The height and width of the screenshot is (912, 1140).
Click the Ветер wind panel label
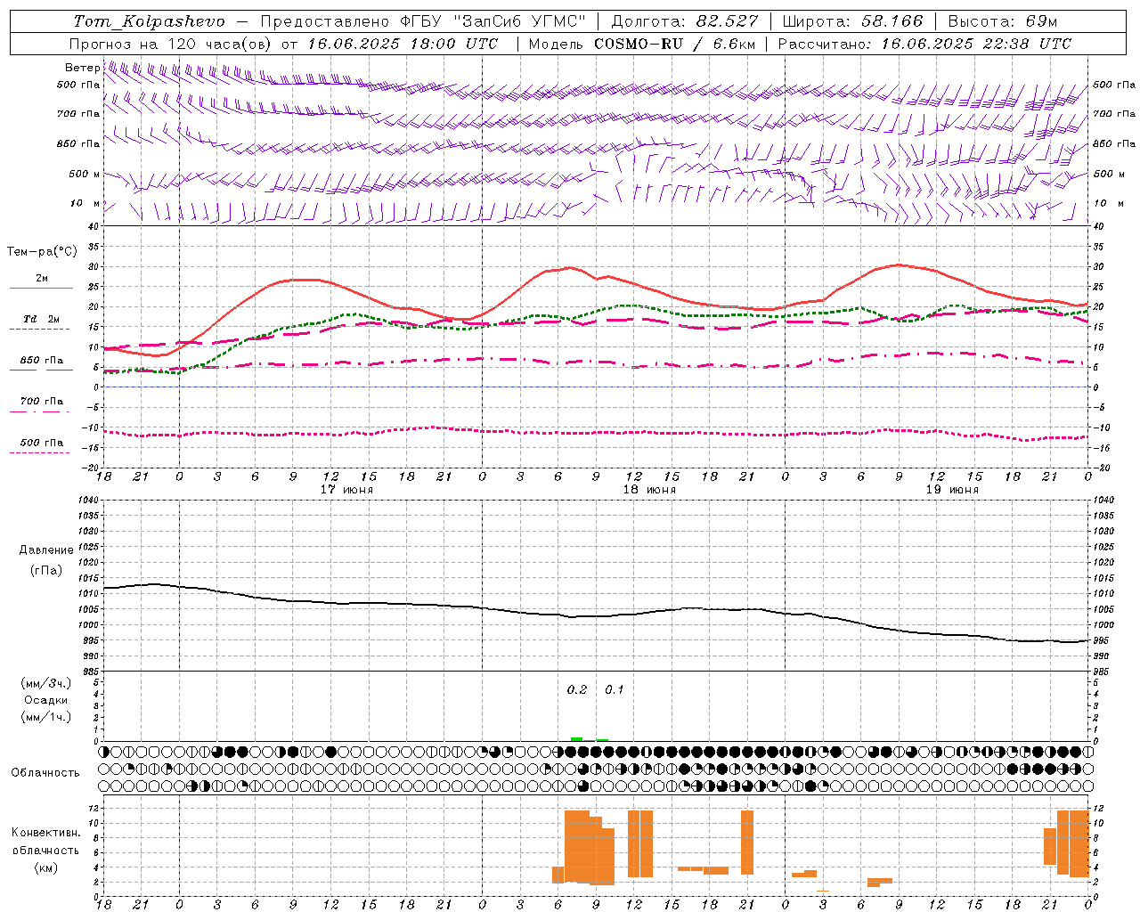pos(82,68)
